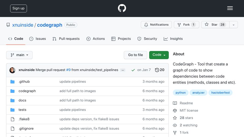Image resolution: width=244 pixels, height=137 pixels.
Task: Click the .flake8 file icon
Action: click(x=12, y=119)
